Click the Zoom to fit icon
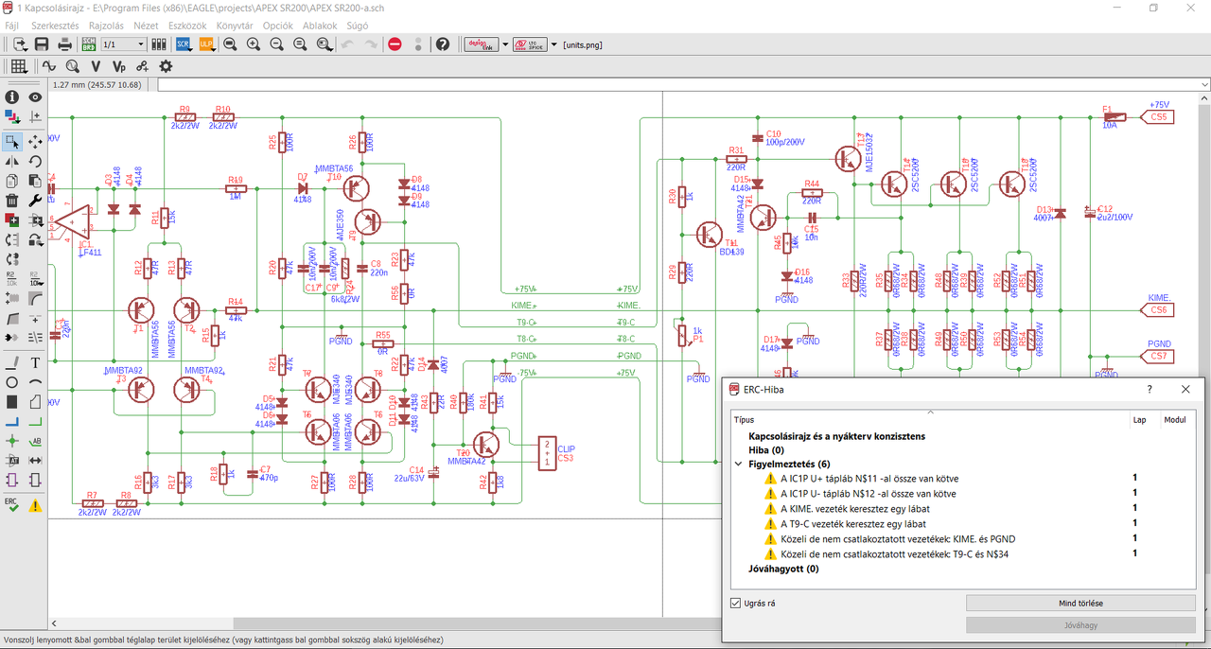 (230, 44)
